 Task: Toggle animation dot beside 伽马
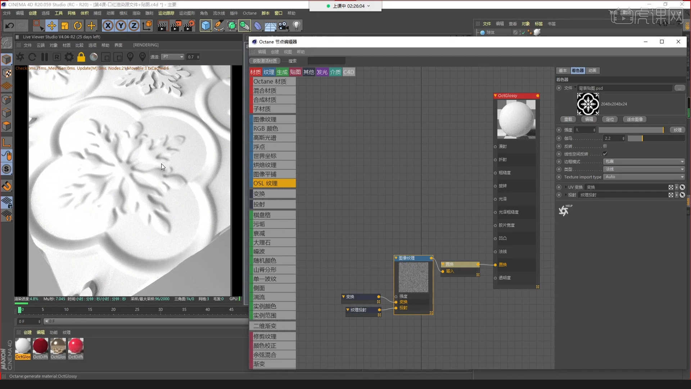click(559, 138)
